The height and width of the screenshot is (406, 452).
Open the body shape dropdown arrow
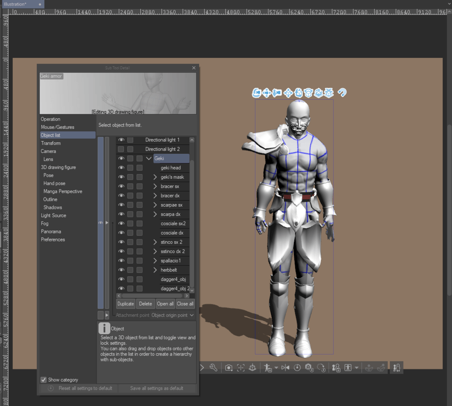pyautogui.click(x=356, y=368)
